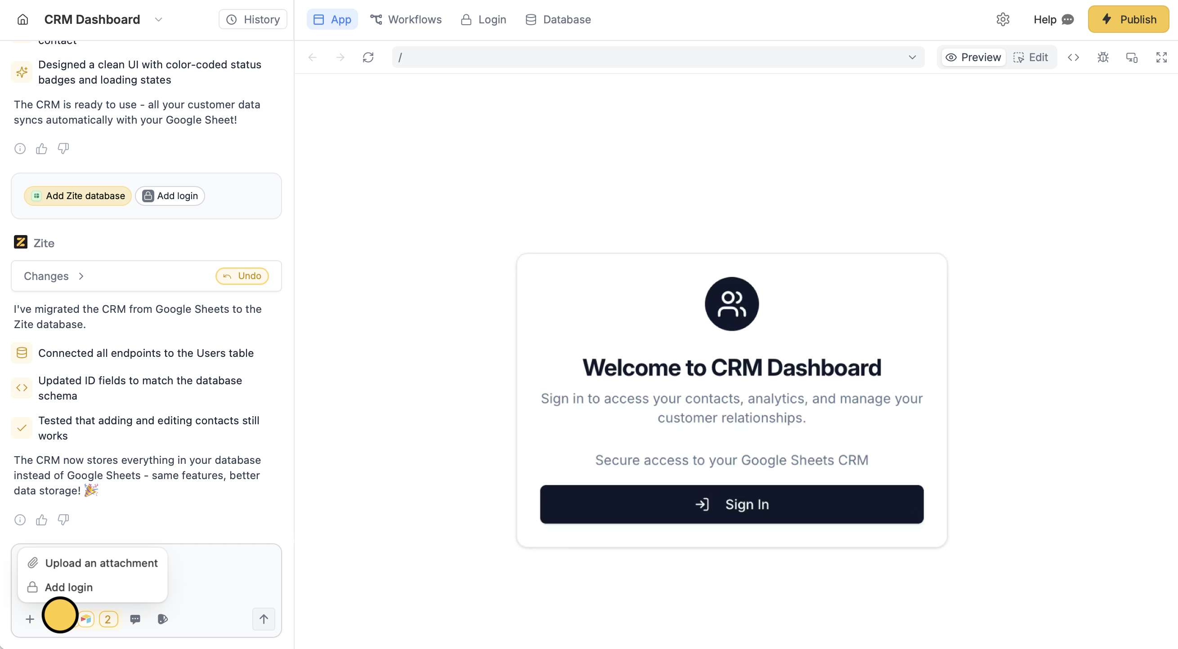Click the home icon beside CRM Dashboard
1178x649 pixels.
click(22, 20)
